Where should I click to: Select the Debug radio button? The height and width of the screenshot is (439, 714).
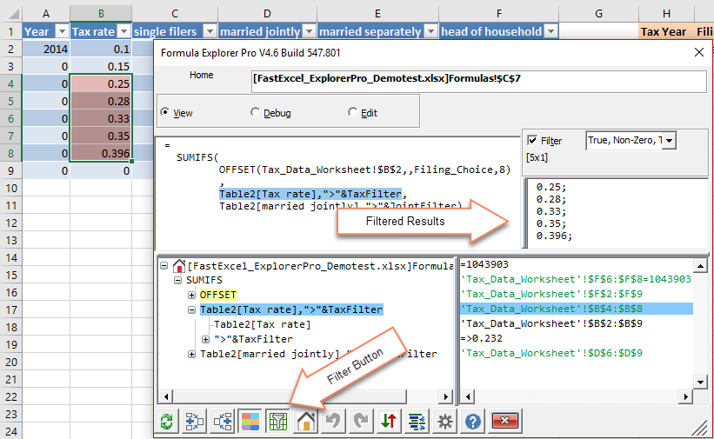(x=255, y=112)
